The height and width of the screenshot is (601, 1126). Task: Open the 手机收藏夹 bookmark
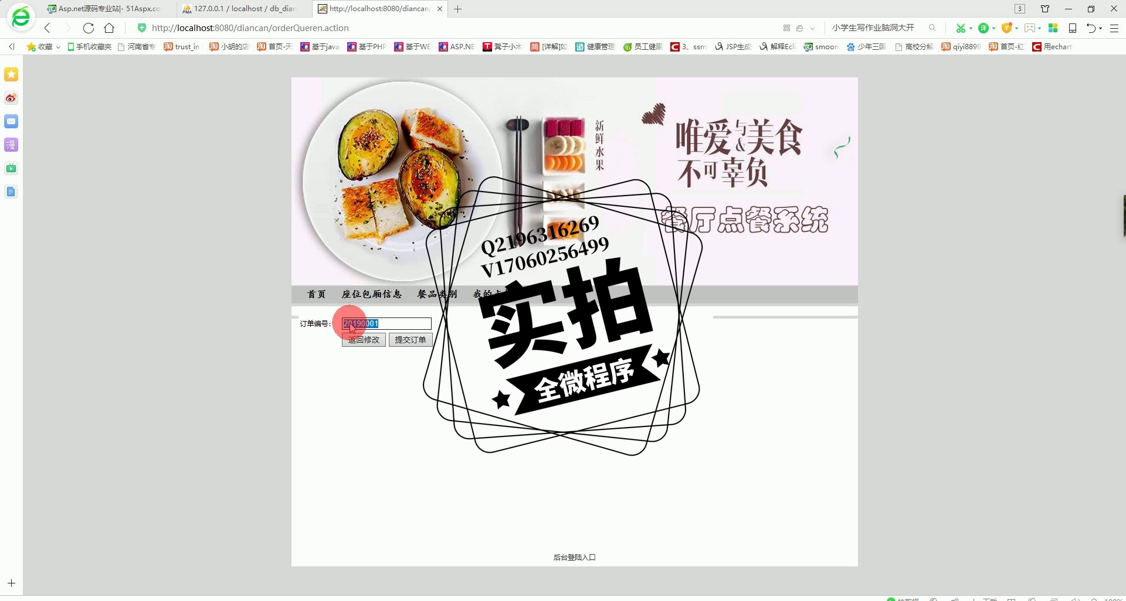[89, 46]
